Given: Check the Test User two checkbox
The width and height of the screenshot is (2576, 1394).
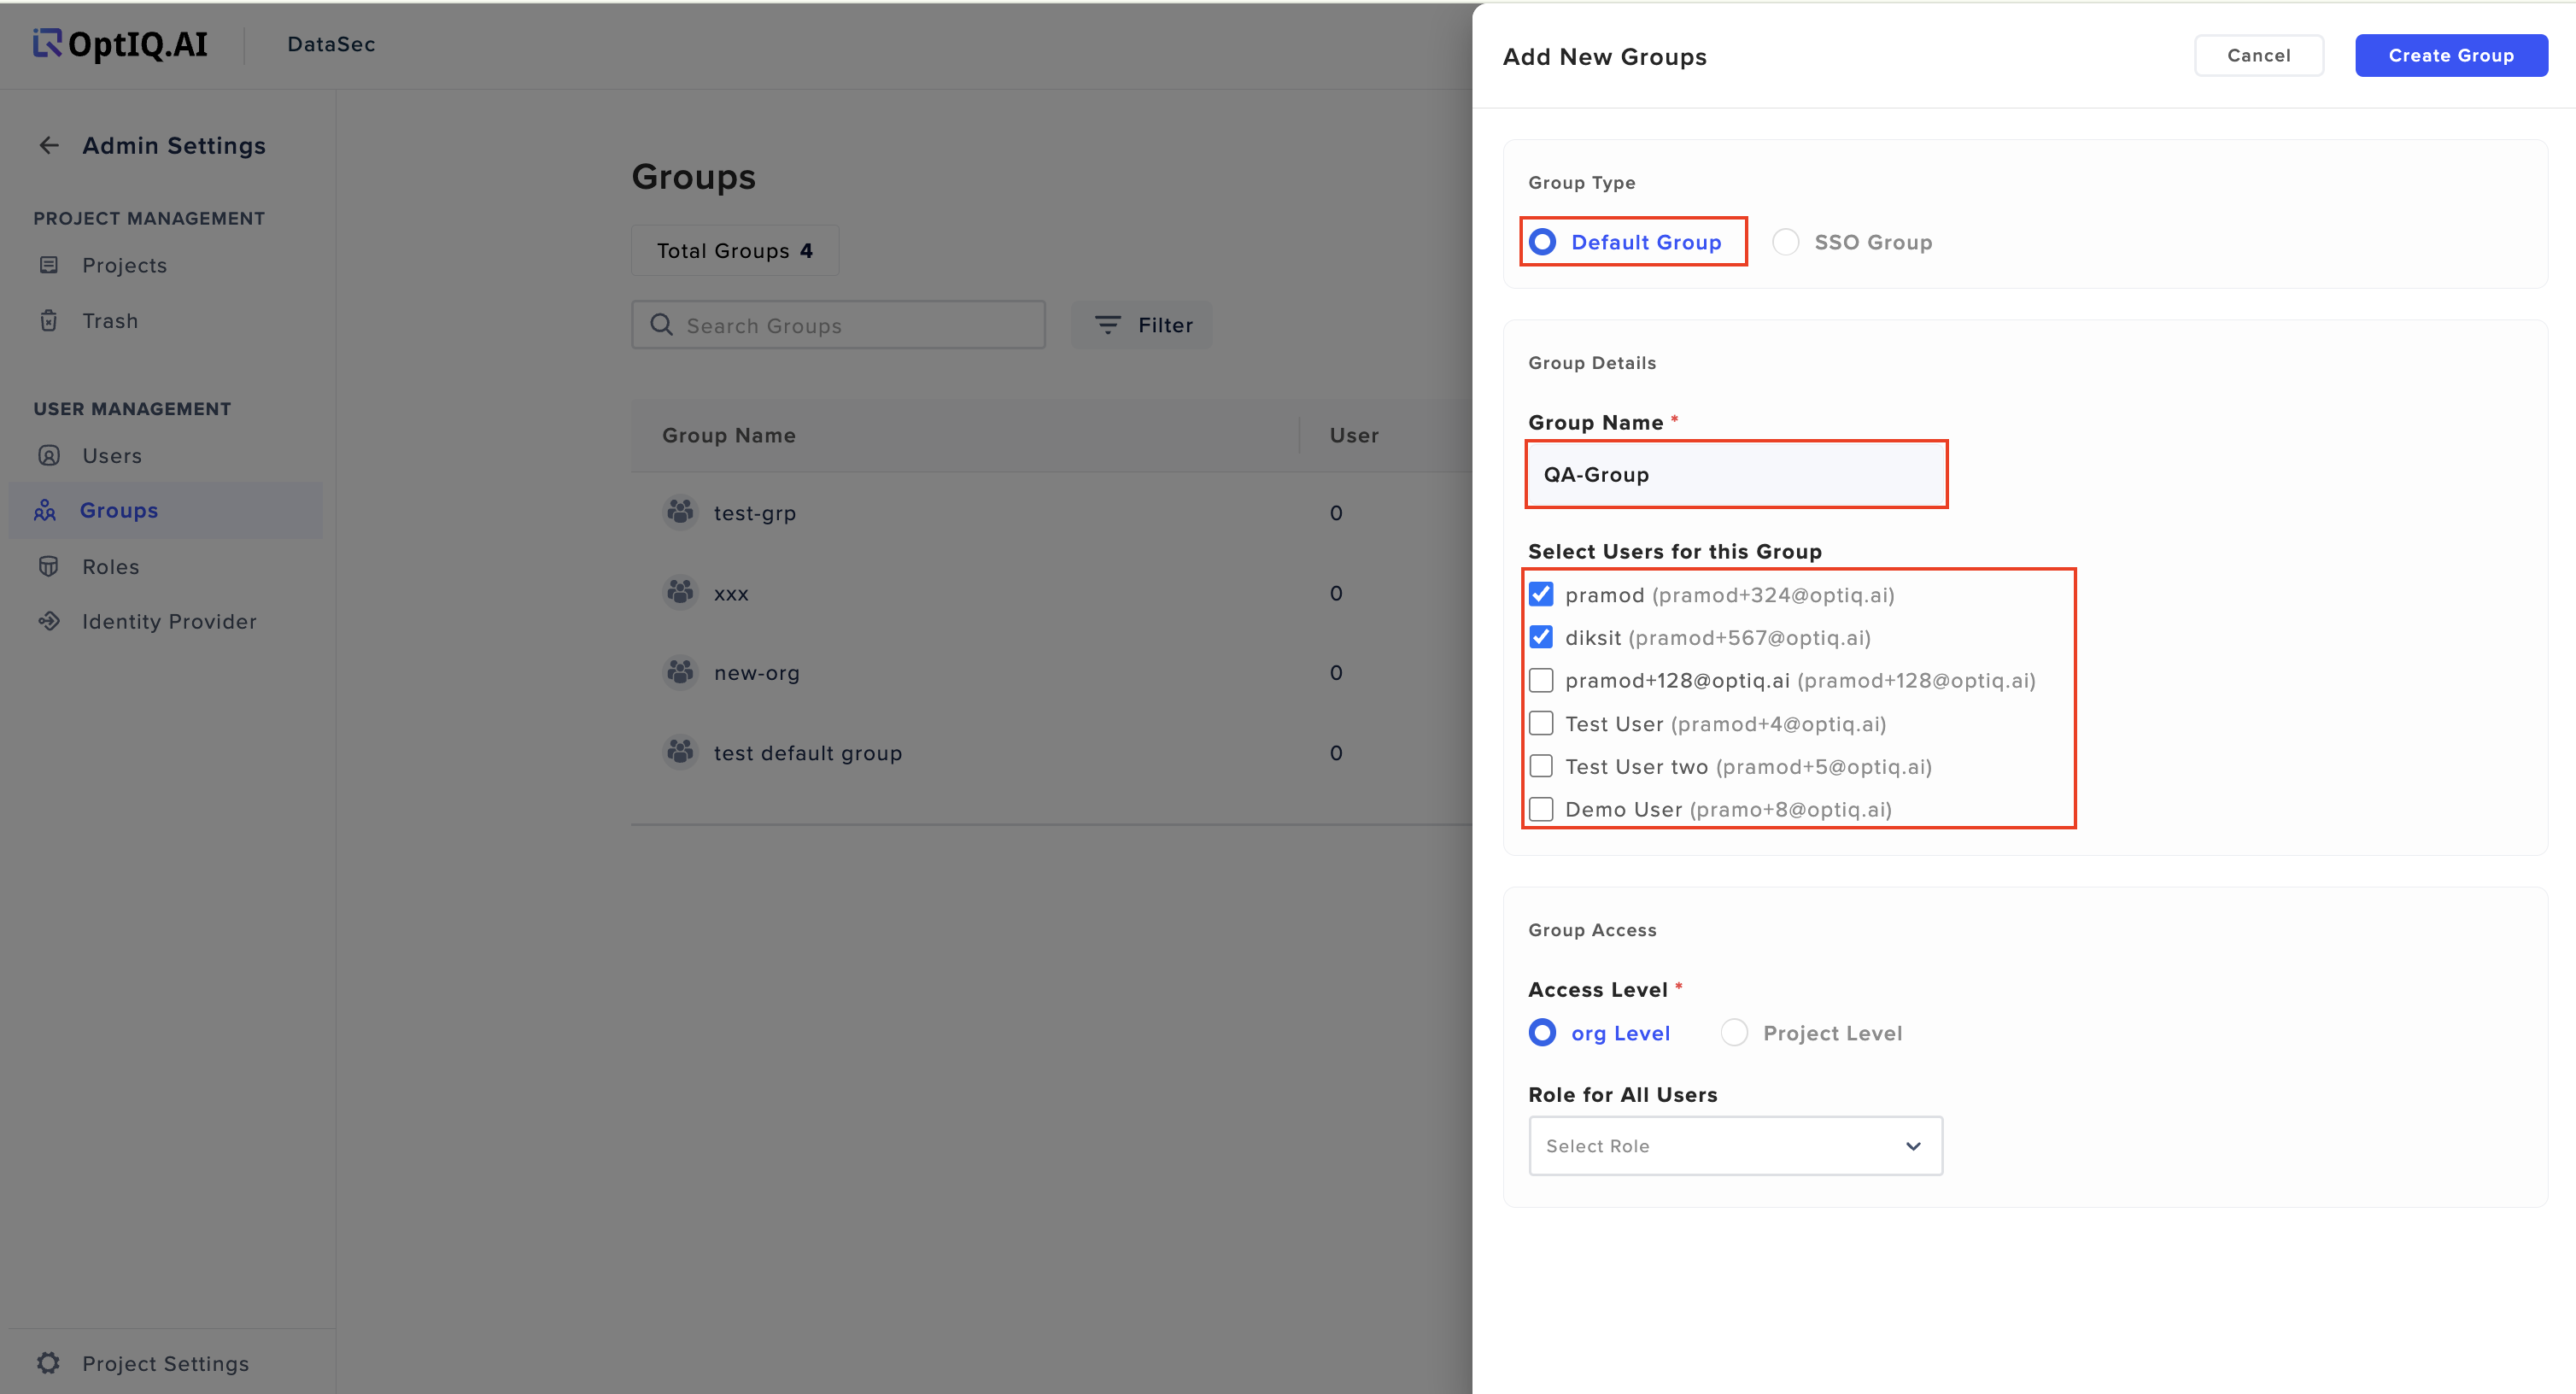Looking at the screenshot, I should coord(1542,767).
